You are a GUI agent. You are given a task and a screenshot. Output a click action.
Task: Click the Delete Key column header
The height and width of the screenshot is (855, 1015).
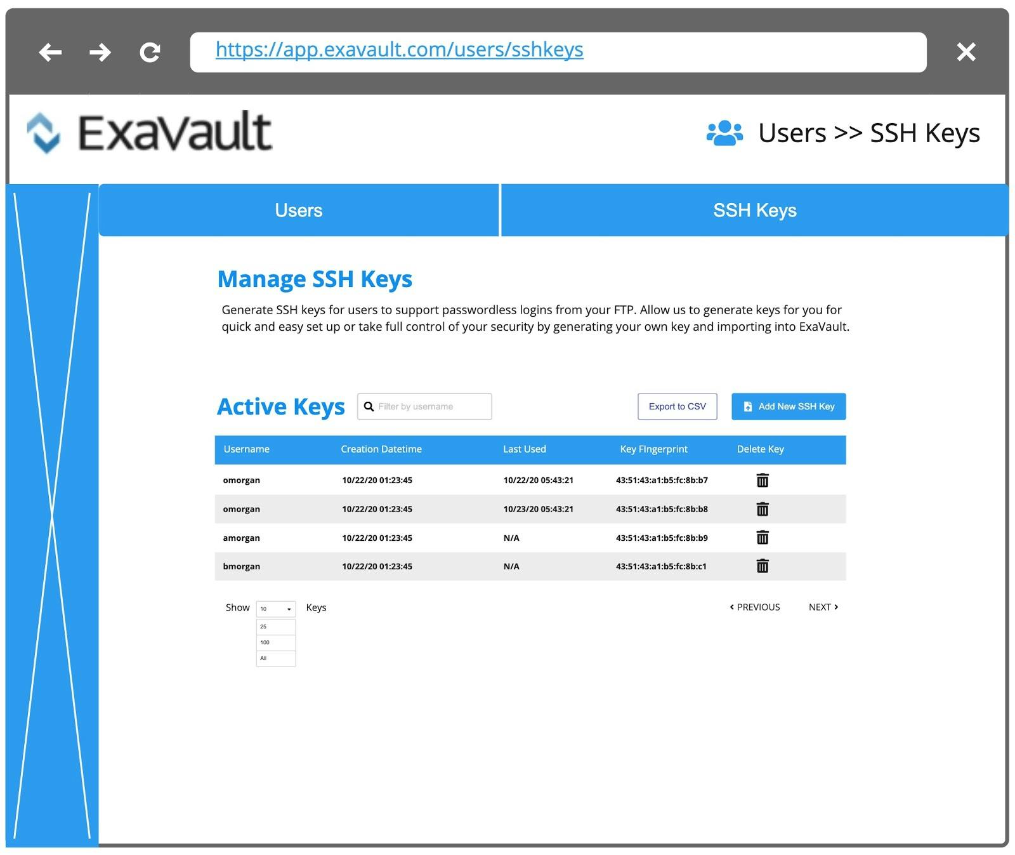pyautogui.click(x=761, y=449)
